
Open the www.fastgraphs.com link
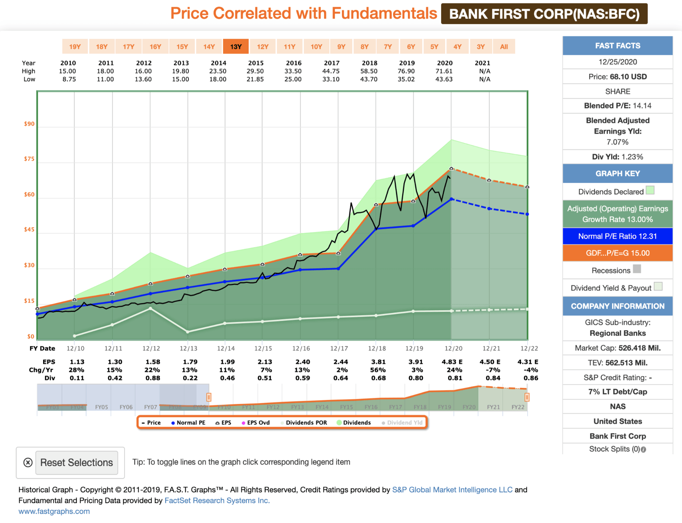click(54, 511)
